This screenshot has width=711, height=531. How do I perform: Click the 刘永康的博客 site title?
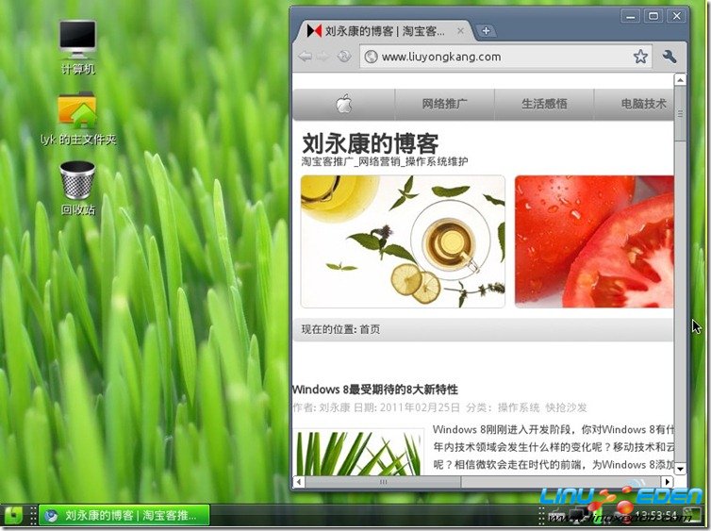[x=370, y=143]
